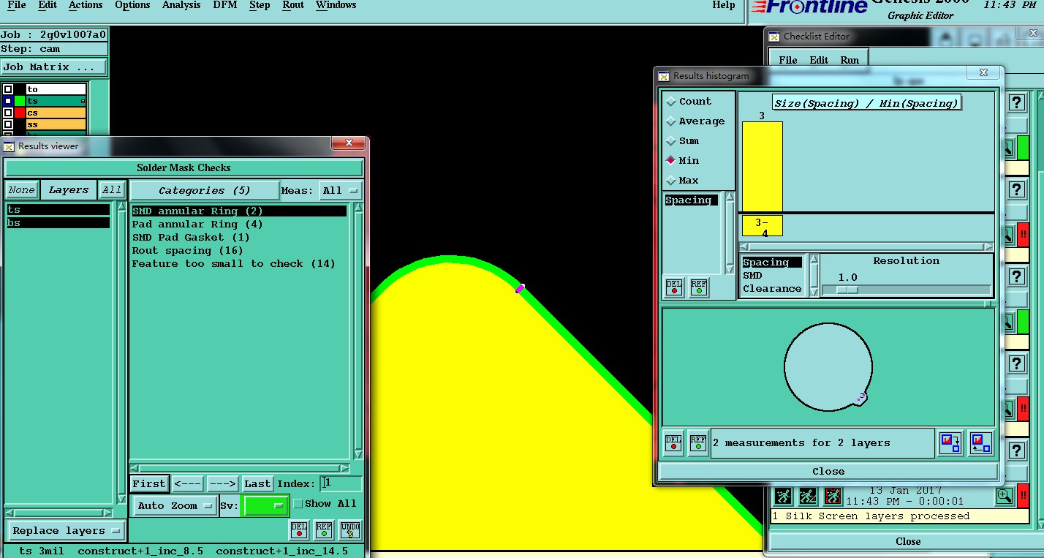The width and height of the screenshot is (1044, 558).
Task: Open the File menu in main menu bar
Action: click(16, 5)
